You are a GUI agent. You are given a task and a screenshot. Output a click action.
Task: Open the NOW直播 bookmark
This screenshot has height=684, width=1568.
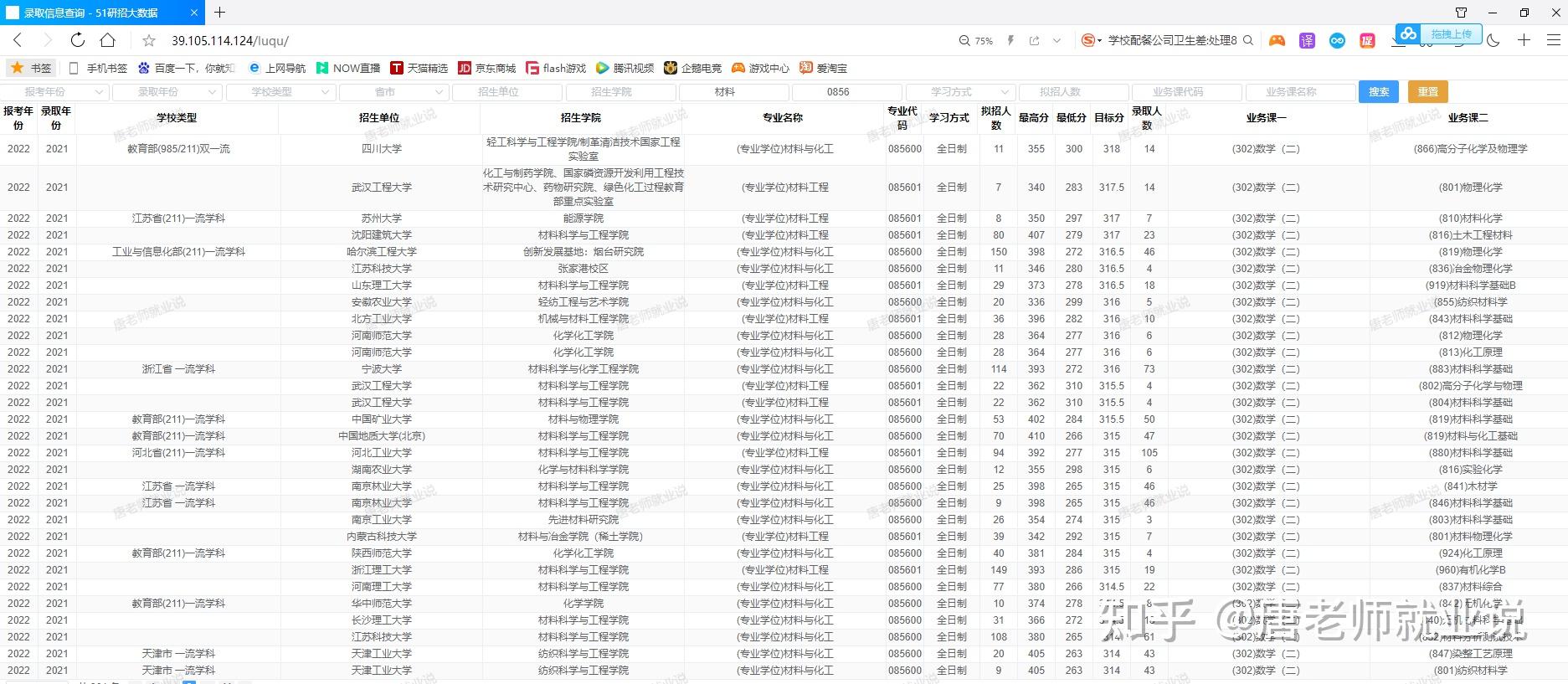(x=348, y=68)
